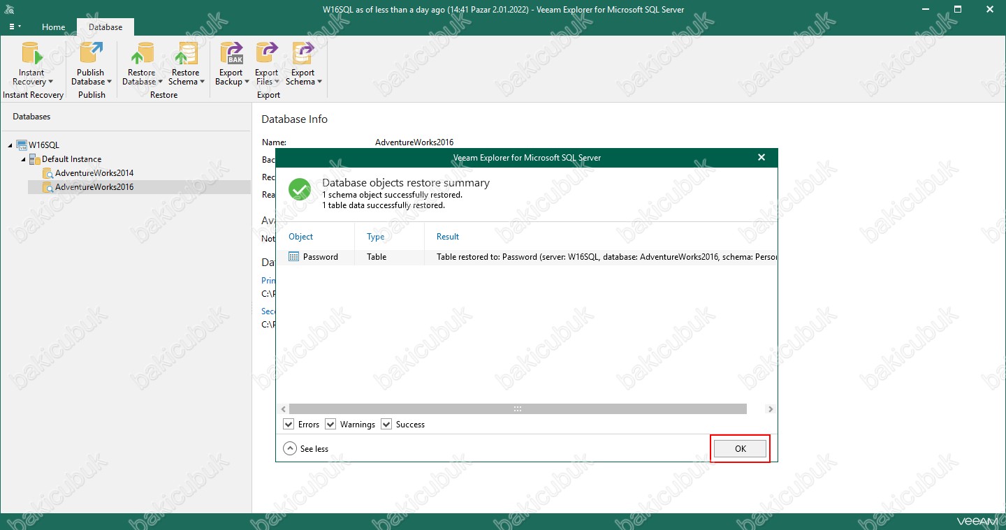Collapse the Default Instance tree node
1006x530 pixels.
(24, 159)
